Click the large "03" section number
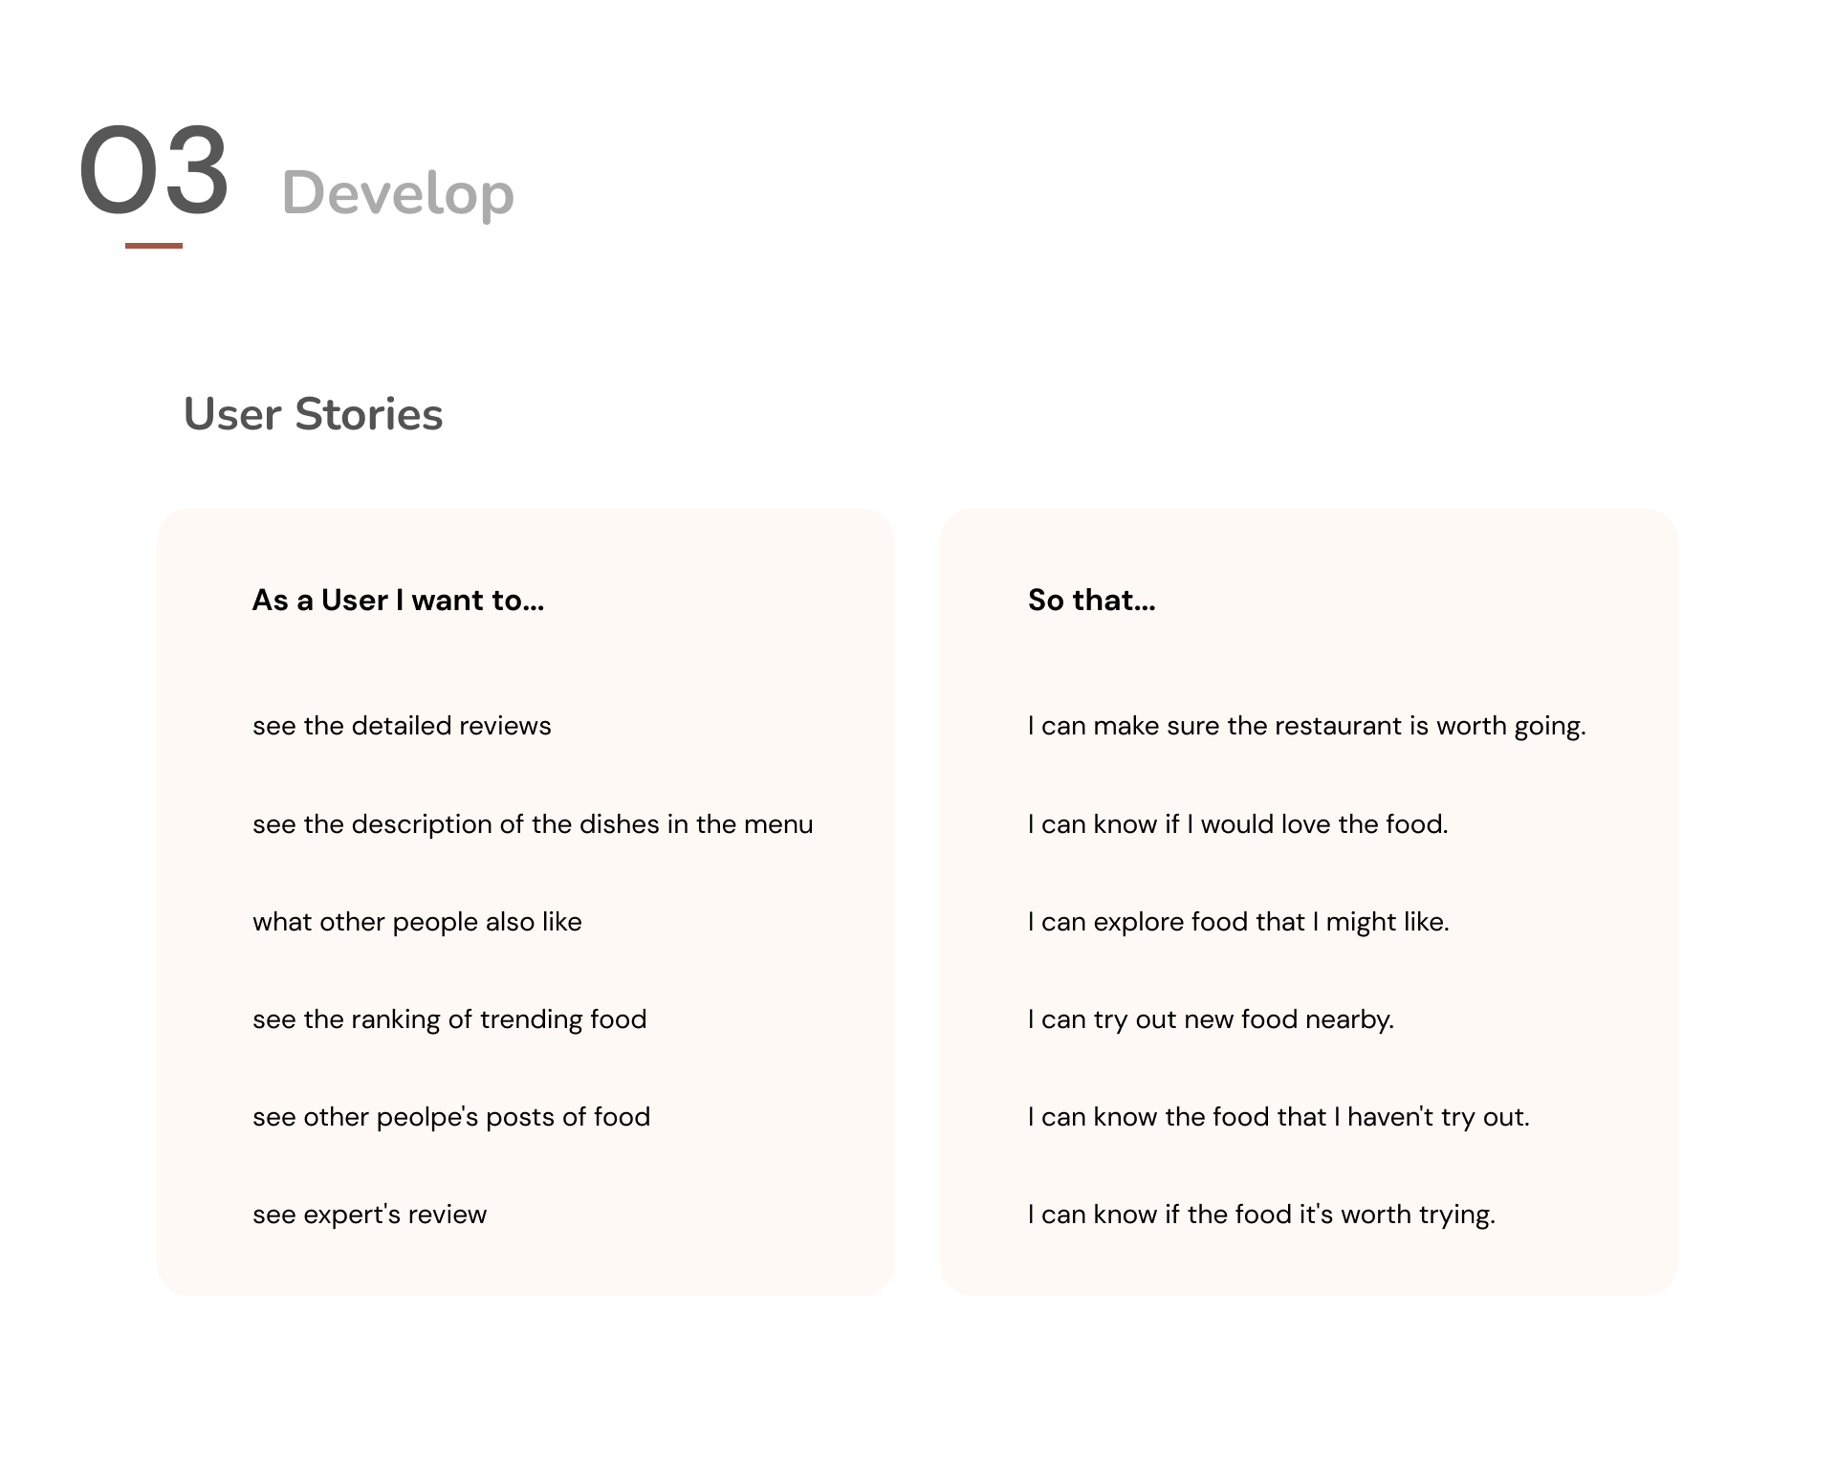1836x1467 pixels. coord(154,171)
